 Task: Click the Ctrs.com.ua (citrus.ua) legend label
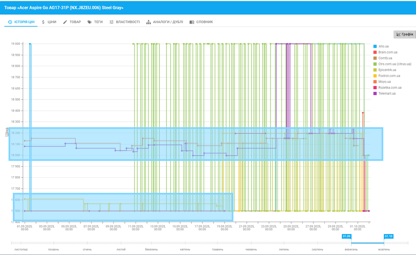[x=395, y=64]
